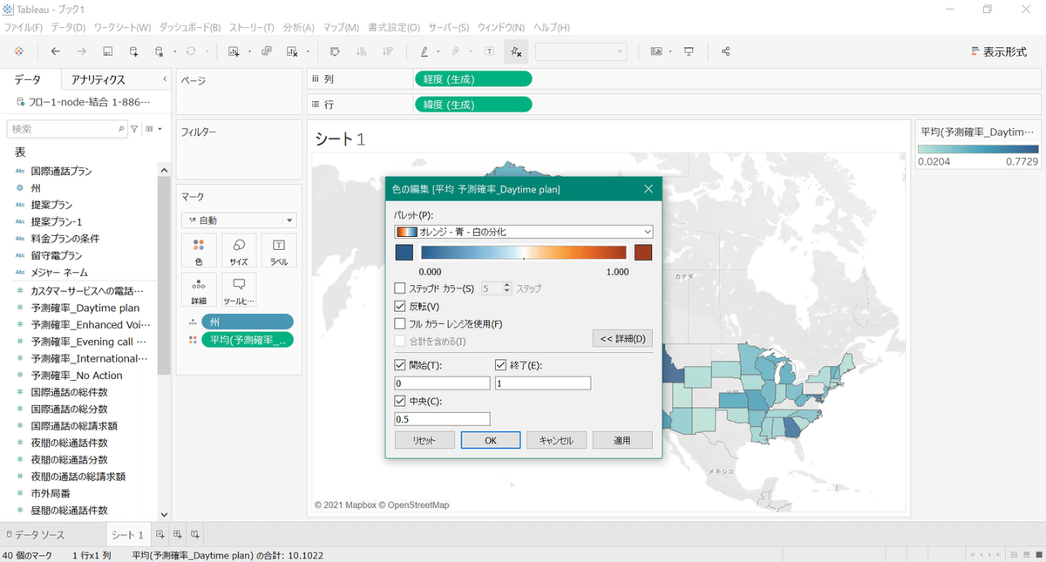
Task: Toggle Stepped Color checkbox
Action: pyautogui.click(x=400, y=288)
